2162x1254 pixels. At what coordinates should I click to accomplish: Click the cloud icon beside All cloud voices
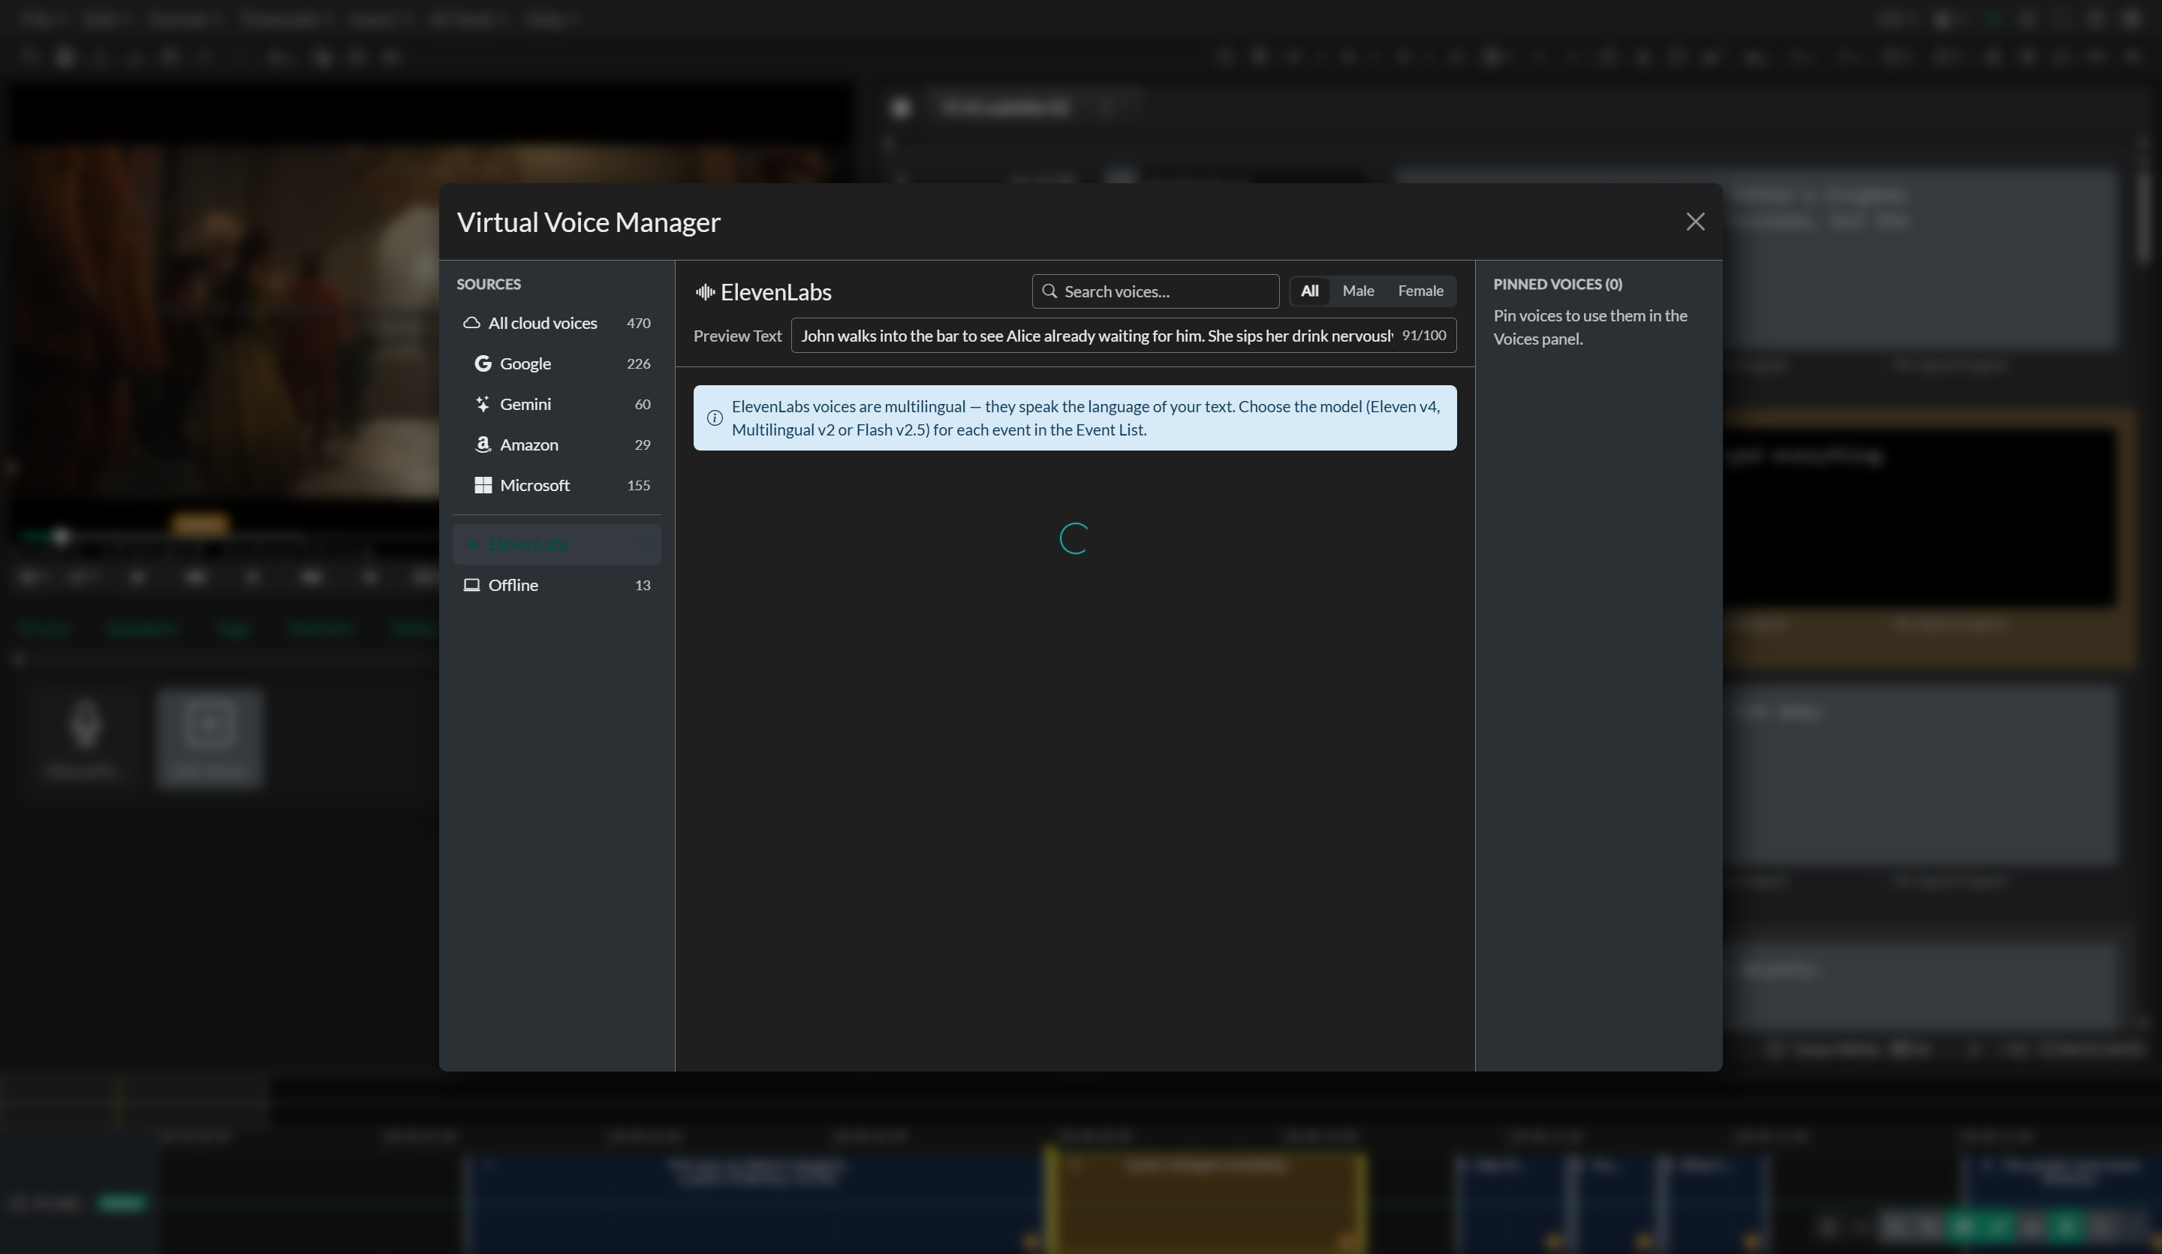pyautogui.click(x=471, y=324)
